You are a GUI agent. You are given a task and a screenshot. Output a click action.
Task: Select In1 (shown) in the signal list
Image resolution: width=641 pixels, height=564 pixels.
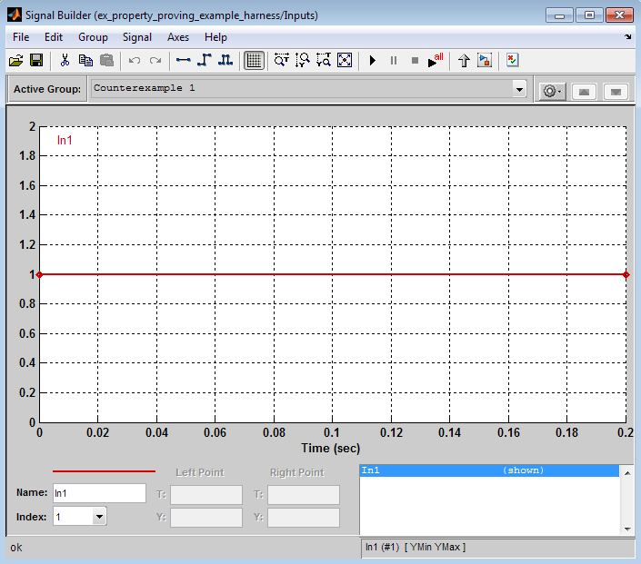pyautogui.click(x=489, y=470)
